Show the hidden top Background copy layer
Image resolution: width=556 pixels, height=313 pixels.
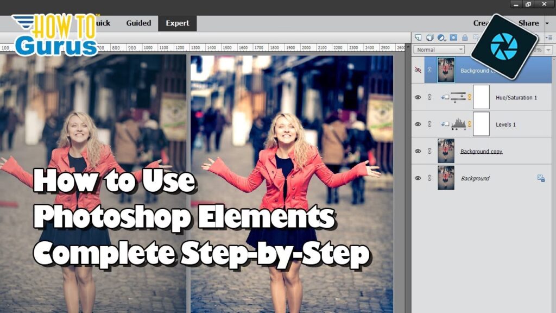tap(418, 70)
